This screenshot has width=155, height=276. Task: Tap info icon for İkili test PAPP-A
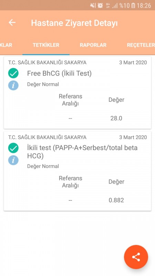pyautogui.click(x=13, y=160)
